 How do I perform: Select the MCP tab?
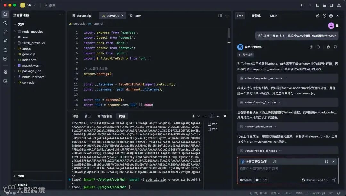pyautogui.click(x=274, y=16)
